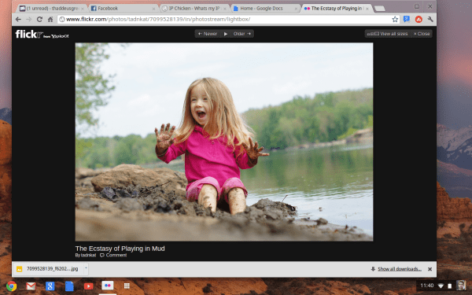Open Google Docs shelf icon
Screen dimensions: 472x295
point(69,286)
